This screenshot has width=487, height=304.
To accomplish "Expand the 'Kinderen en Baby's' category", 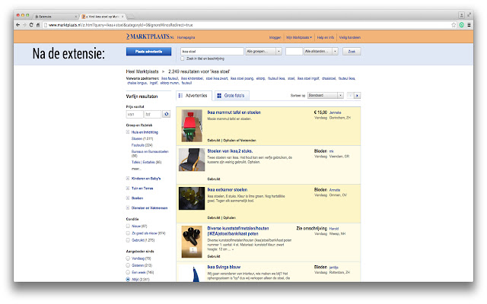I will coord(128,179).
